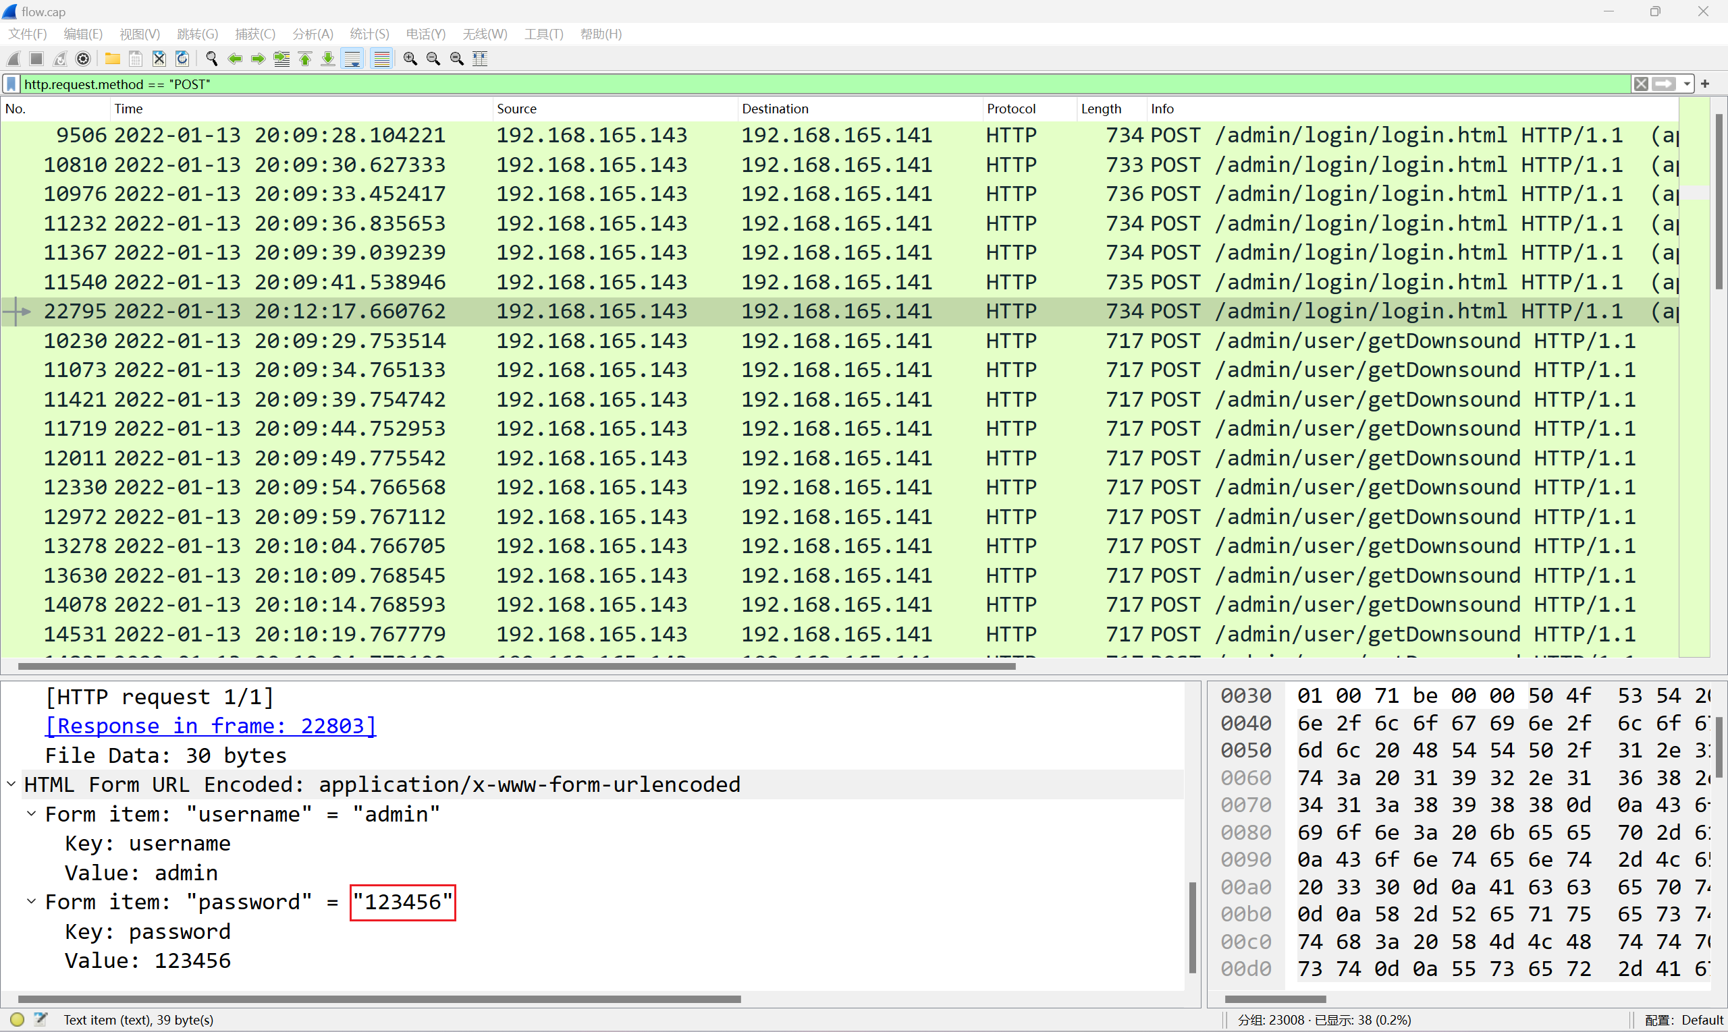1728x1032 pixels.
Task: Open a capture file via folder icon
Action: point(112,59)
